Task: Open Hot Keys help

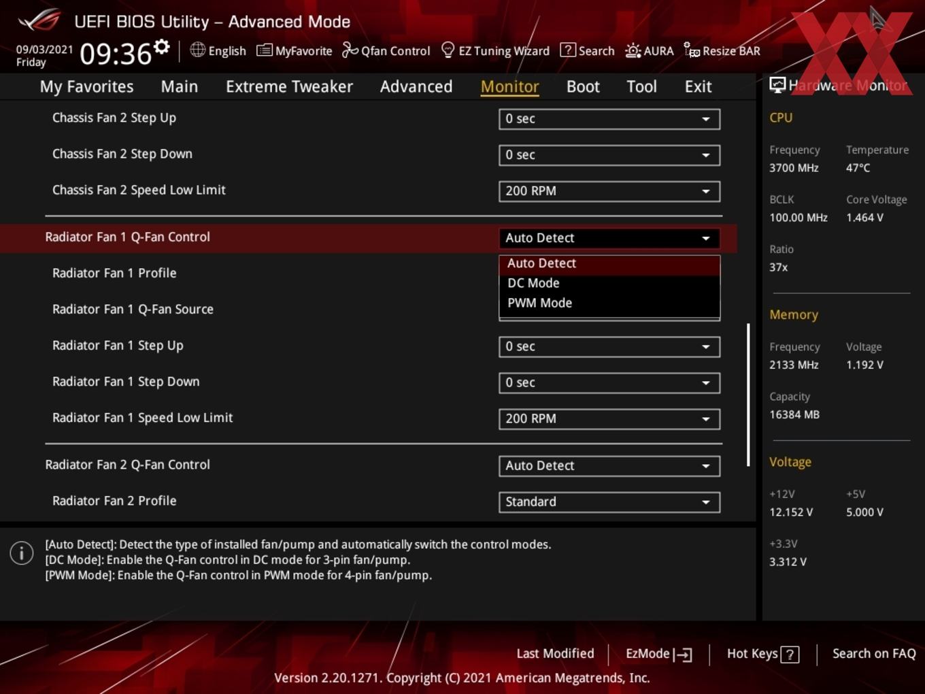Action: (762, 654)
